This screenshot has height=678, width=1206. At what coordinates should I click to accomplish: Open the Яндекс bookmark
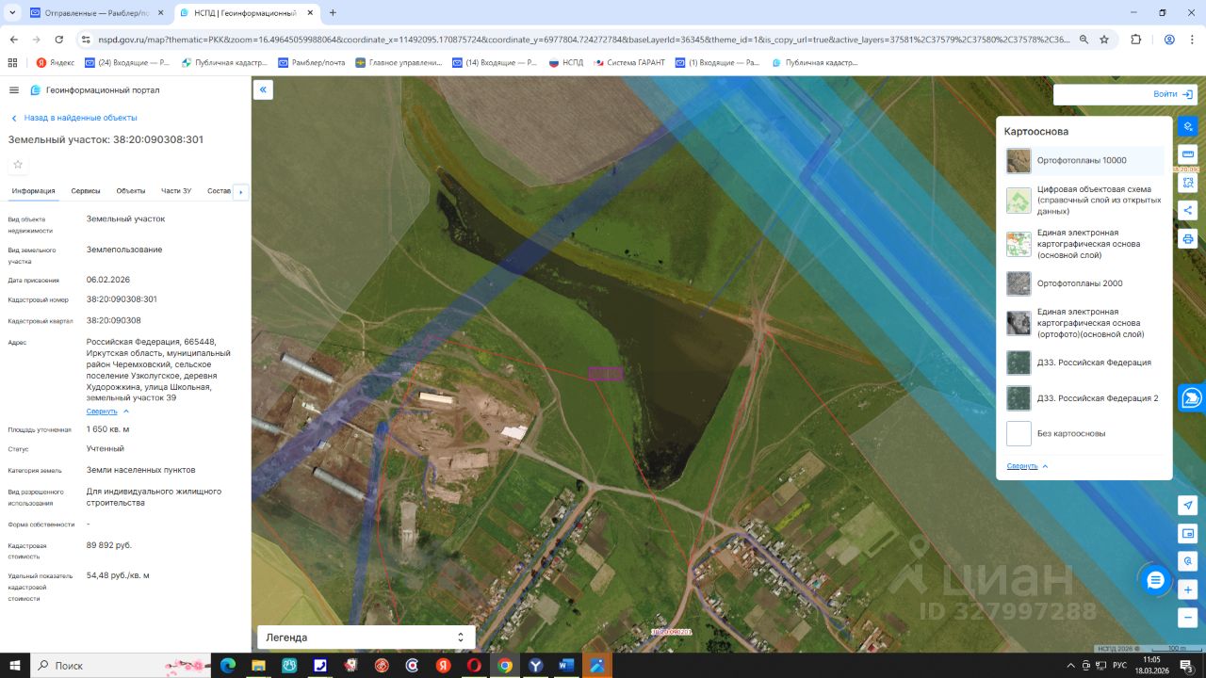click(56, 63)
